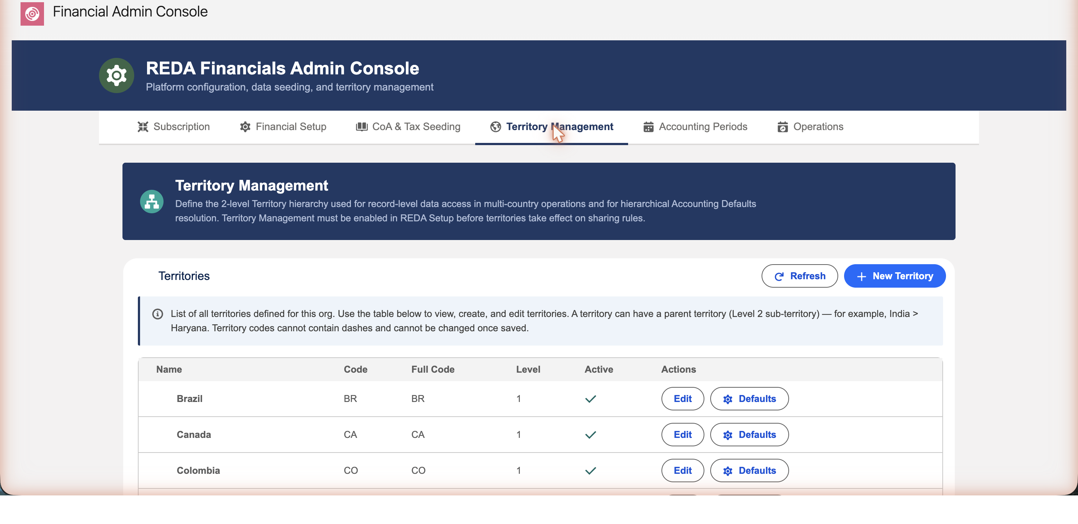Click the plus icon in New Territory button
This screenshot has height=524, width=1078.
(861, 276)
